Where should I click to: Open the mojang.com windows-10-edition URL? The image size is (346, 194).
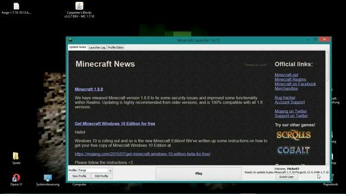pyautogui.click(x=143, y=154)
